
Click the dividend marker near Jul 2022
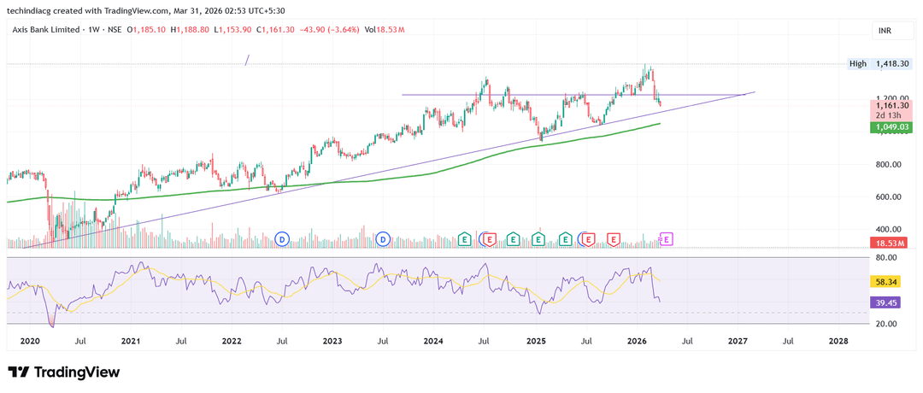[283, 239]
